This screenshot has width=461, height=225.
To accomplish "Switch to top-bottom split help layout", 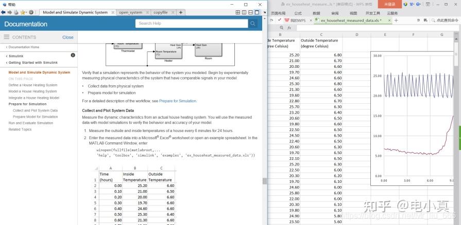I will [x=250, y=12].
